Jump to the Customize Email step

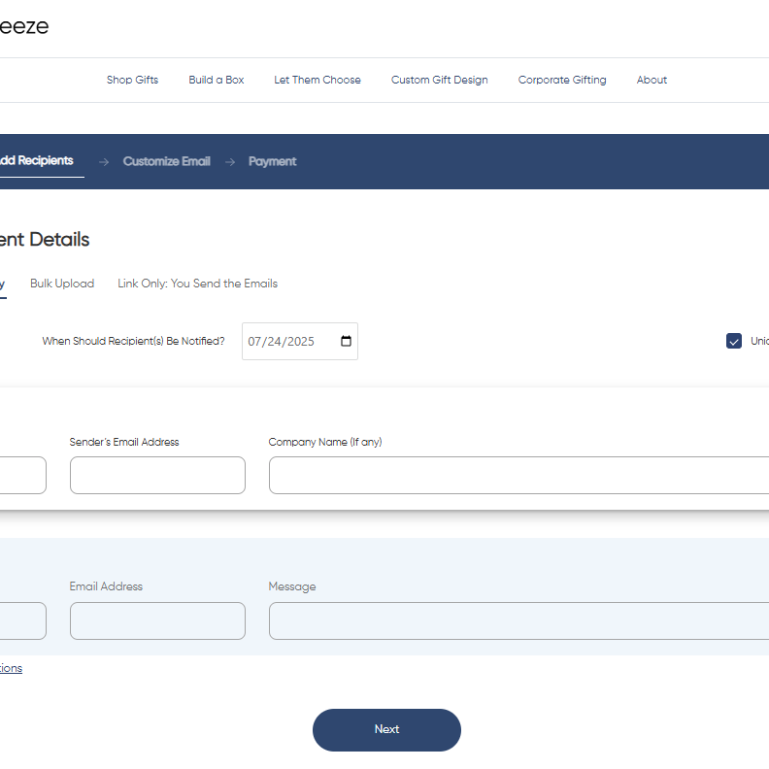coord(166,161)
